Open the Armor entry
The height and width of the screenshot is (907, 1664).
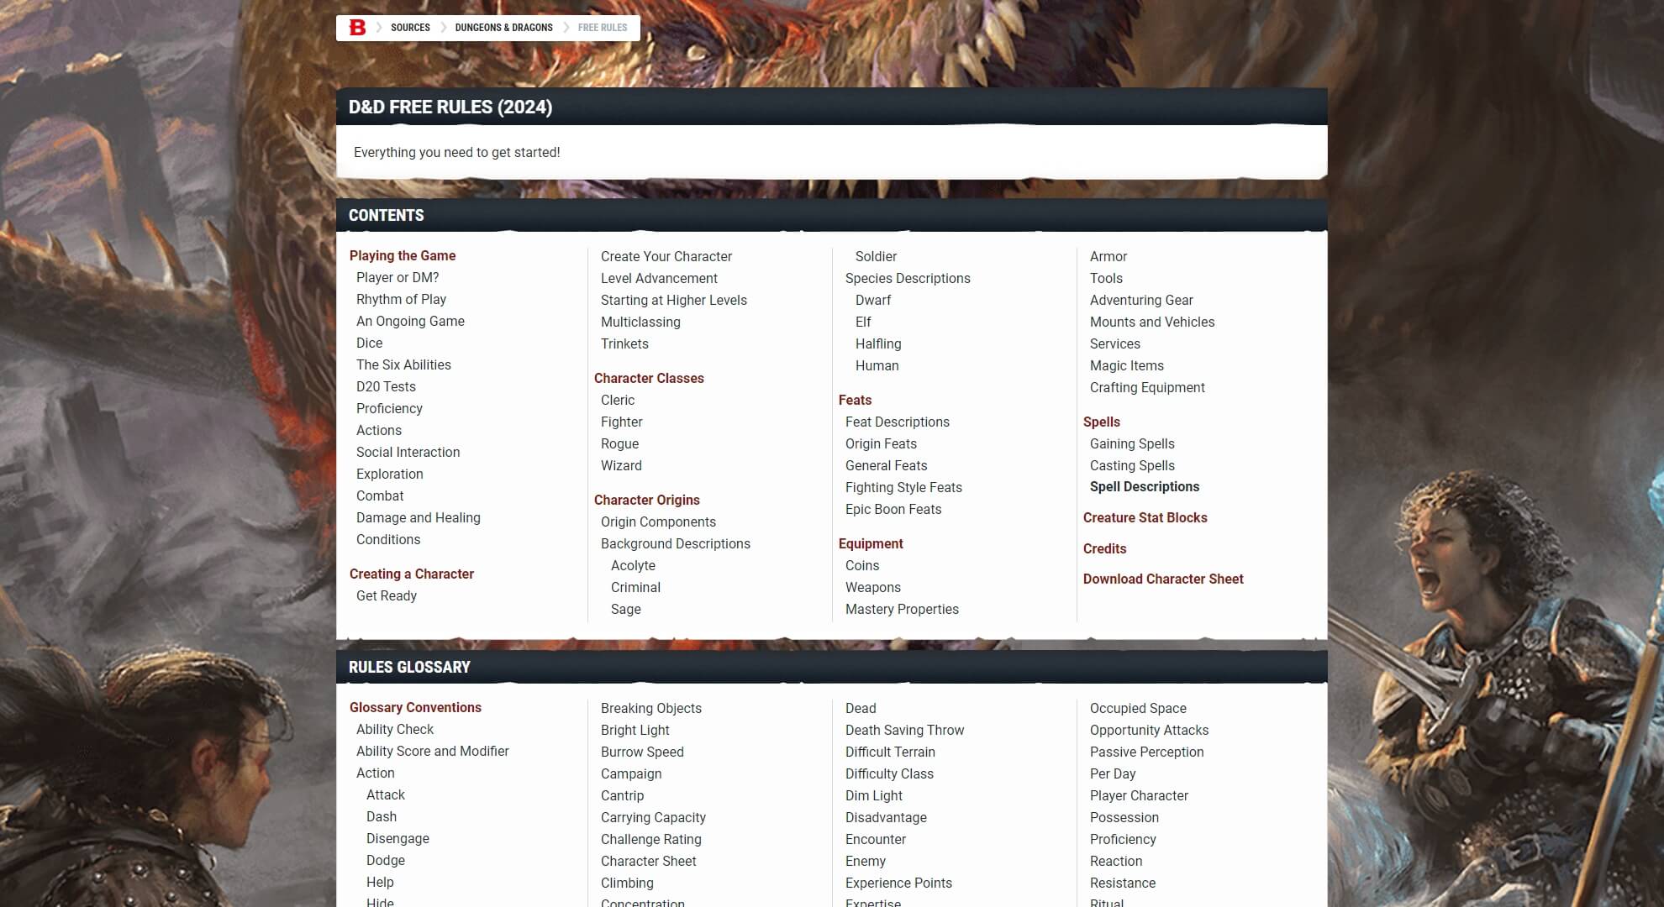[1108, 256]
